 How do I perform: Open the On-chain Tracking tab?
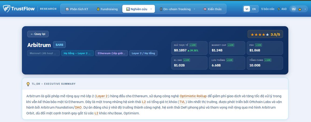(177, 9)
